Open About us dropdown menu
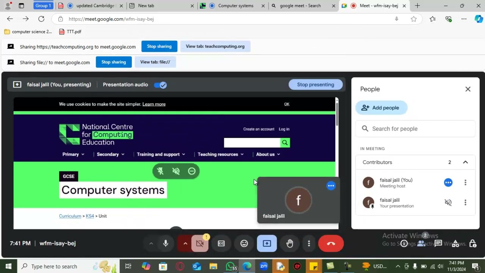Viewport: 485px width, 273px height. pyautogui.click(x=268, y=154)
